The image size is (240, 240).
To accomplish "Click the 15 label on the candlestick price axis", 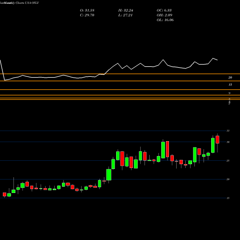I will [228, 198].
